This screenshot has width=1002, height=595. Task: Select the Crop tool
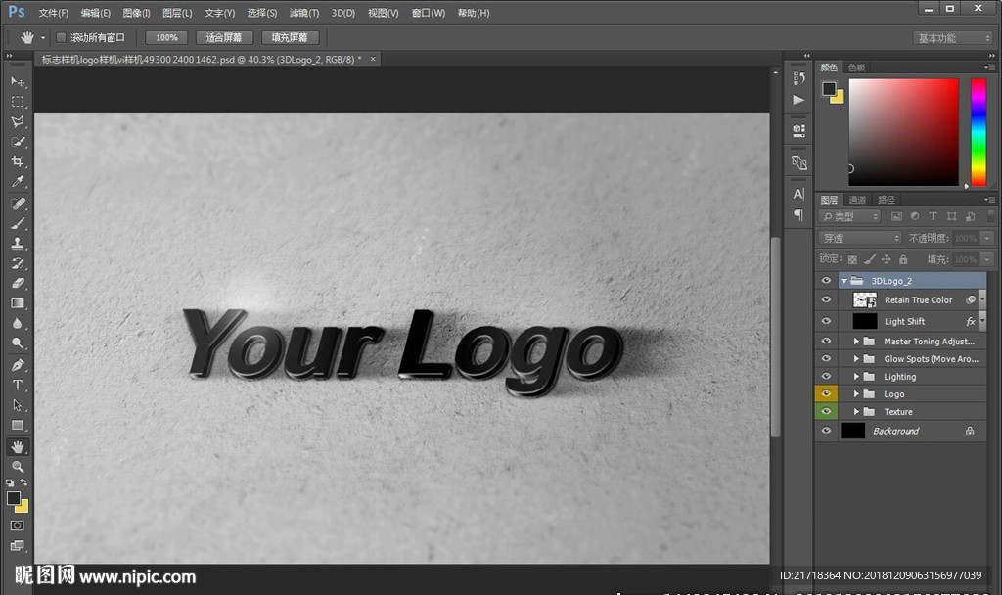[x=18, y=161]
